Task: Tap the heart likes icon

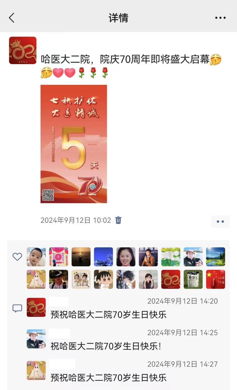Action: click(17, 257)
